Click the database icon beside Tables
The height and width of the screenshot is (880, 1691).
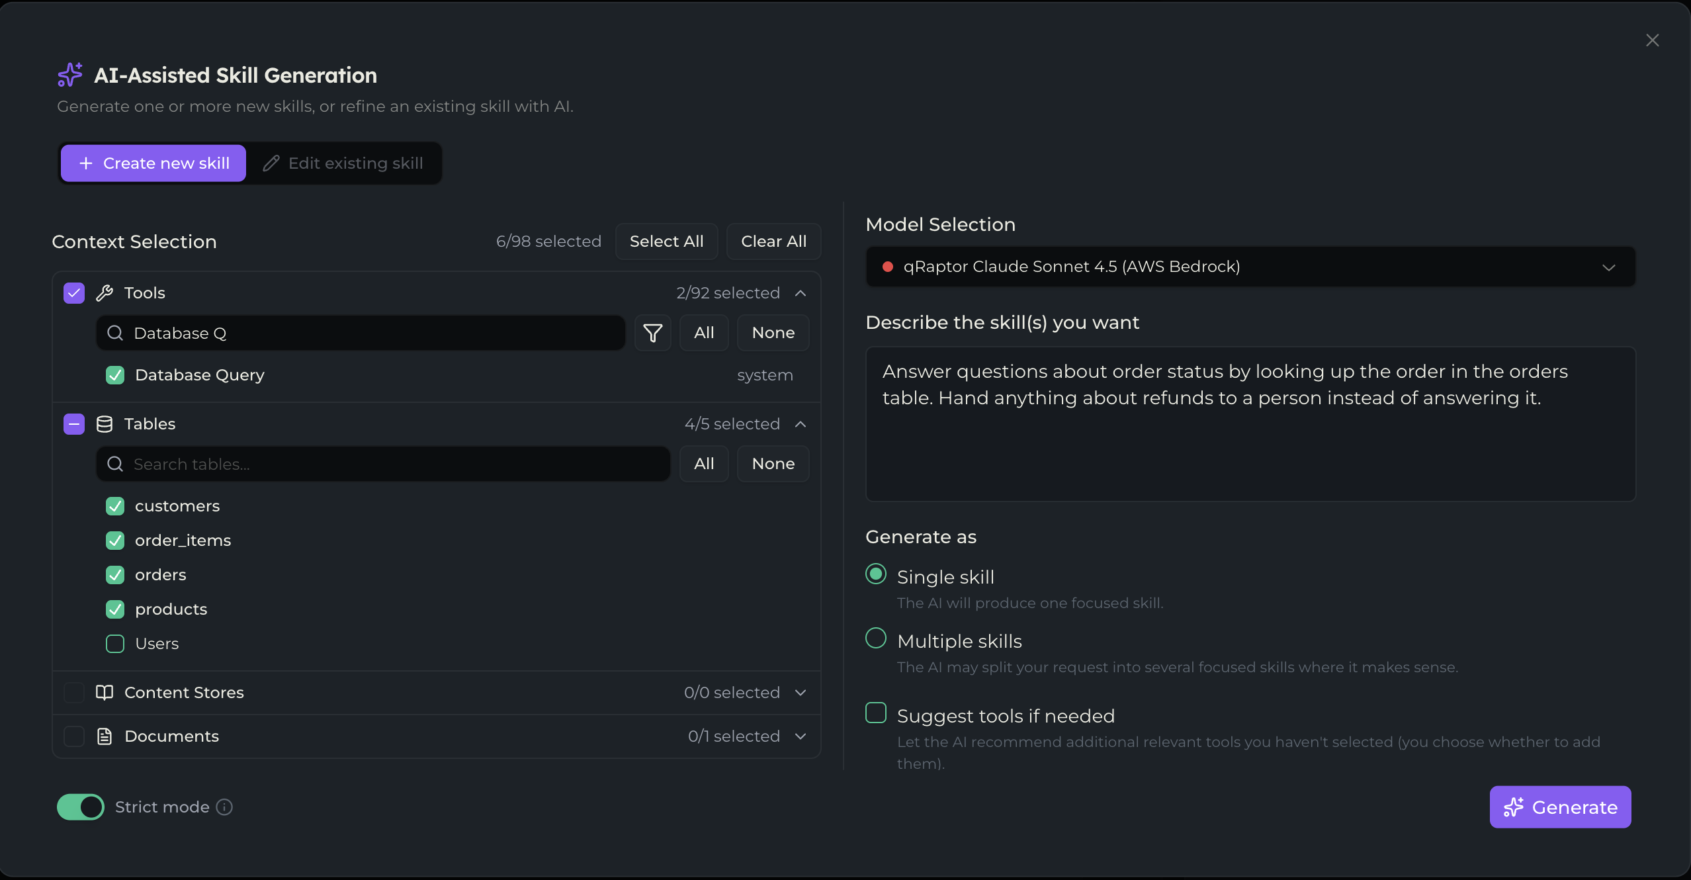105,424
